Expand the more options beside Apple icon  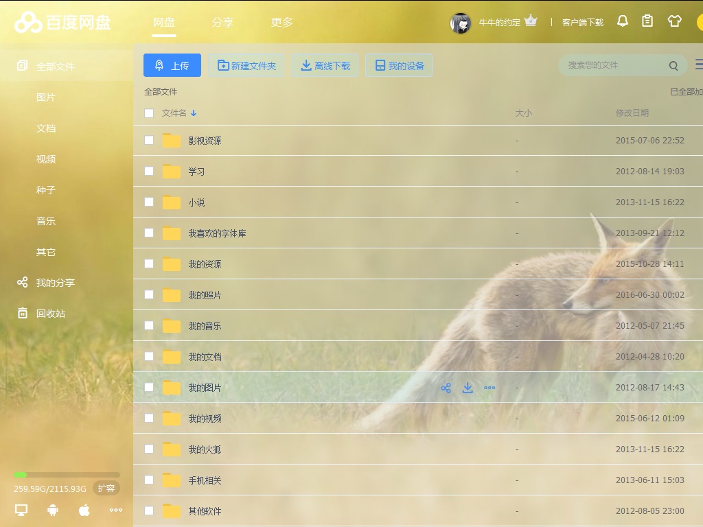coord(115,510)
